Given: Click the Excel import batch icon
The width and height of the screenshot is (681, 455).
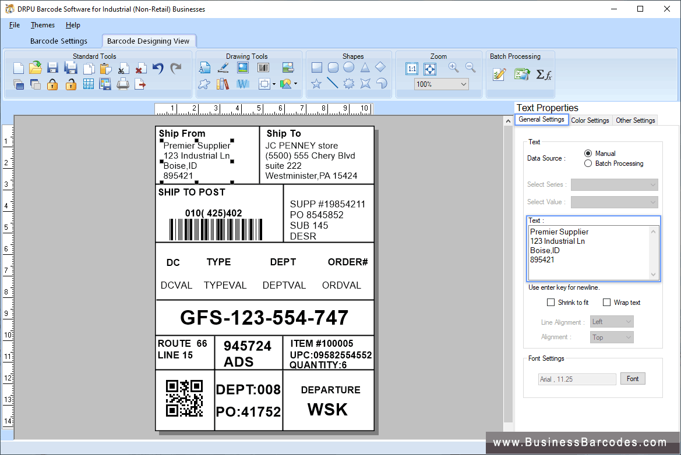Looking at the screenshot, I should click(x=522, y=74).
